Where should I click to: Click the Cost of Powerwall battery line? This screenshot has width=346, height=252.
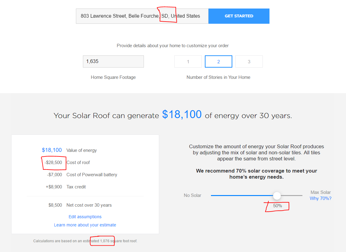82,175
